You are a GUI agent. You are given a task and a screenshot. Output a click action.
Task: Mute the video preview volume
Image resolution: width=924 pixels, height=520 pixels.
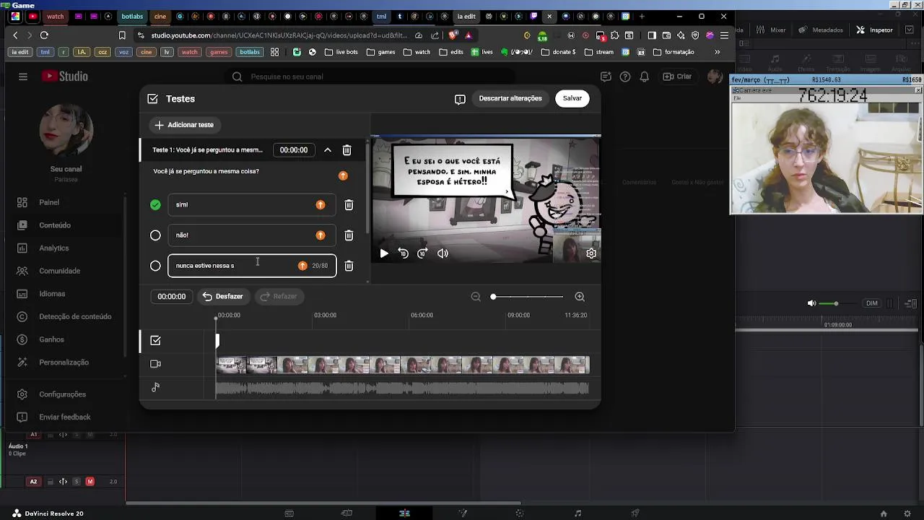click(443, 253)
